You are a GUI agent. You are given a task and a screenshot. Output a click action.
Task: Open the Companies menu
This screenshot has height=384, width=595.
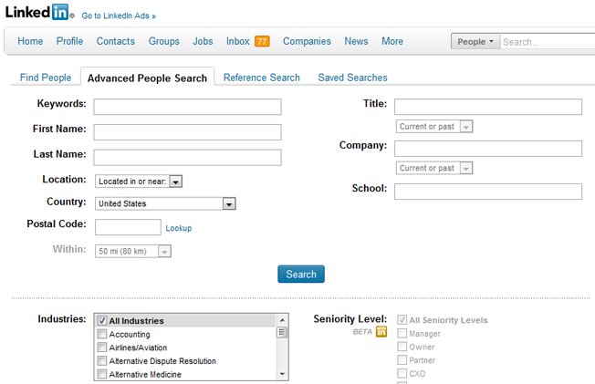coord(307,41)
